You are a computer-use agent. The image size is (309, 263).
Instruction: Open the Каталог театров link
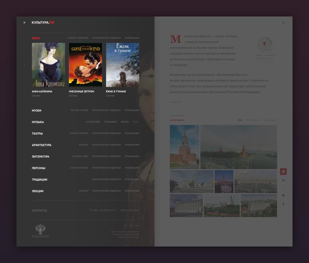[x=79, y=134]
